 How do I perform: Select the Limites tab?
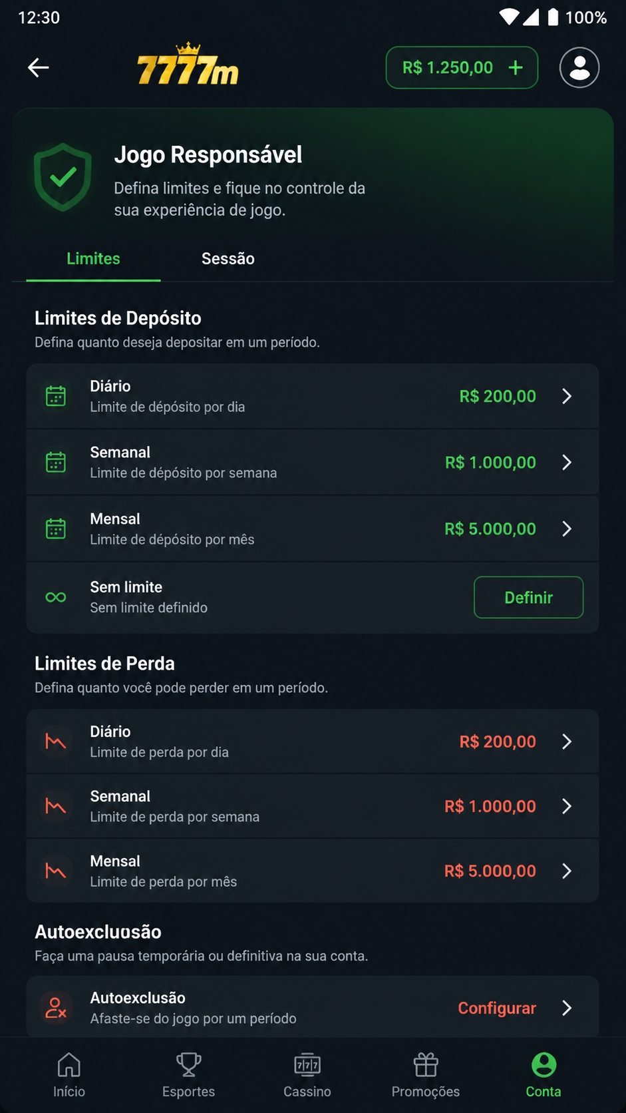tap(93, 258)
